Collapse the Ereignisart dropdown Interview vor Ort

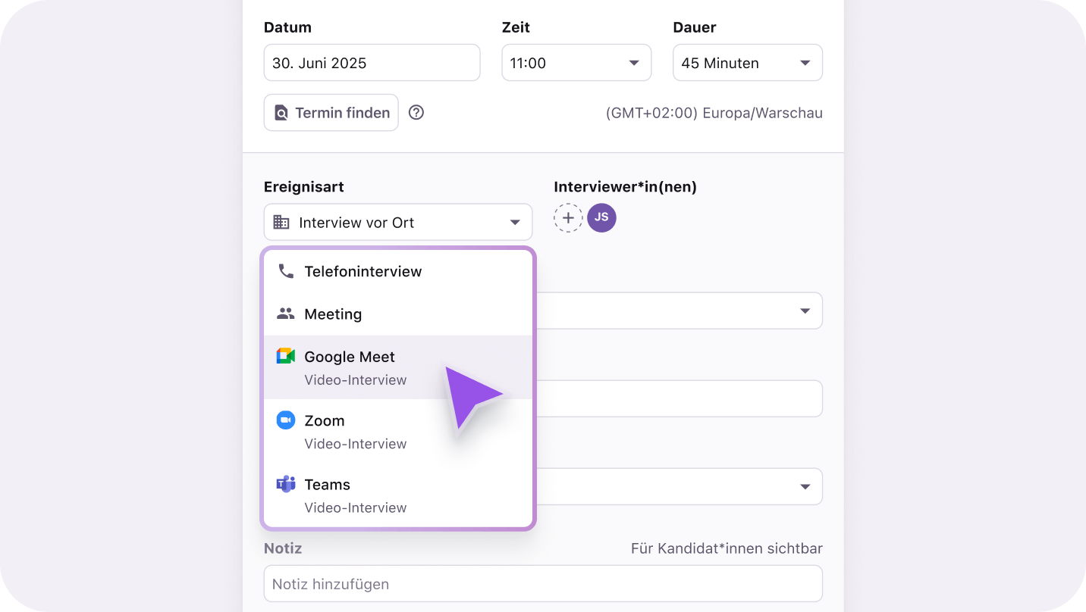[397, 223]
